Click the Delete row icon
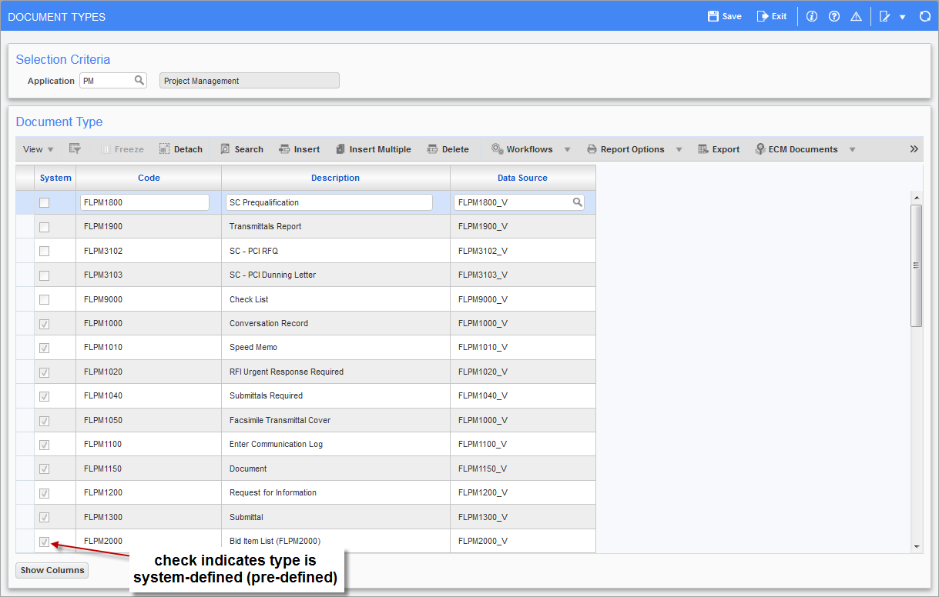 432,149
